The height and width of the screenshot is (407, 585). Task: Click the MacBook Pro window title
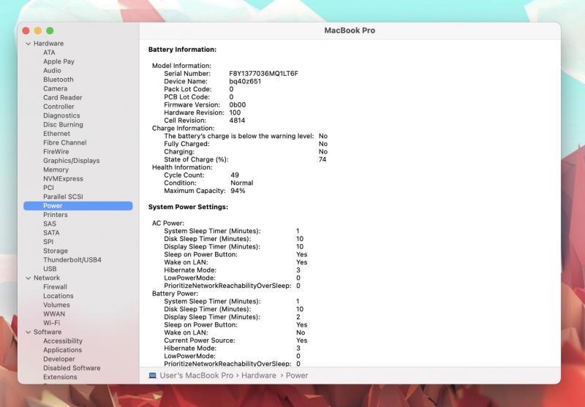tap(350, 31)
